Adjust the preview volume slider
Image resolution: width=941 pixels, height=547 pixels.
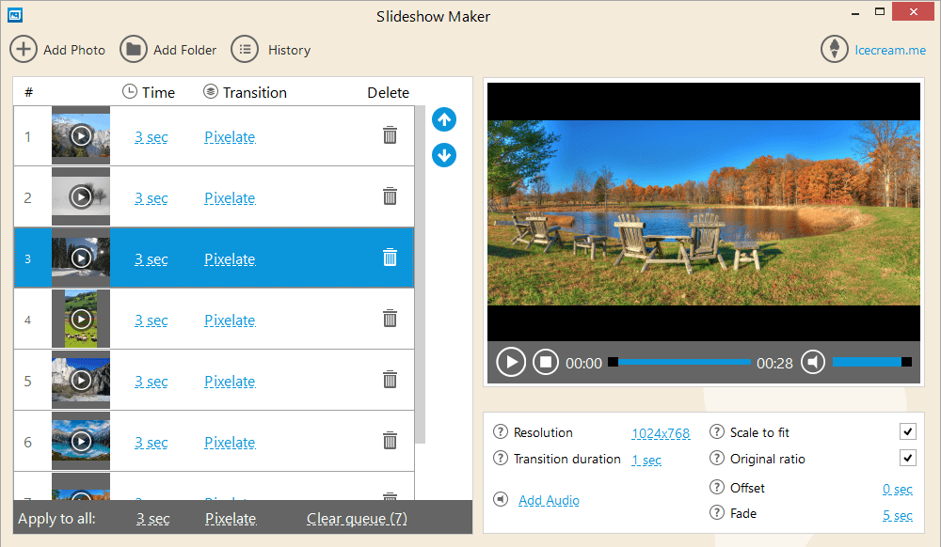coord(872,362)
